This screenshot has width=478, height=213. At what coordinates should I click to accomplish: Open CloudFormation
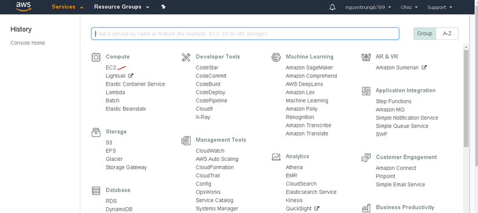tap(215, 167)
